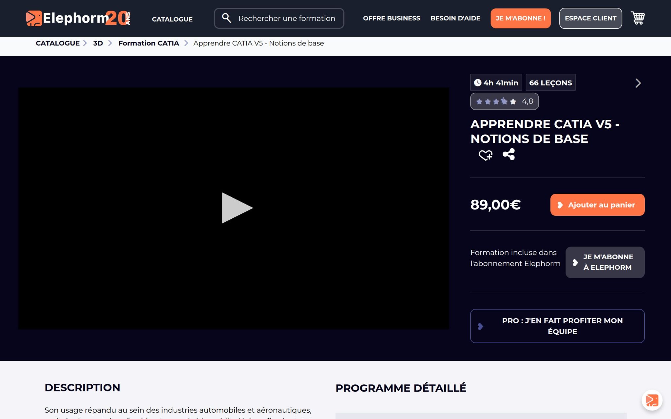Go to Formation CATIA breadcrumb

point(149,43)
